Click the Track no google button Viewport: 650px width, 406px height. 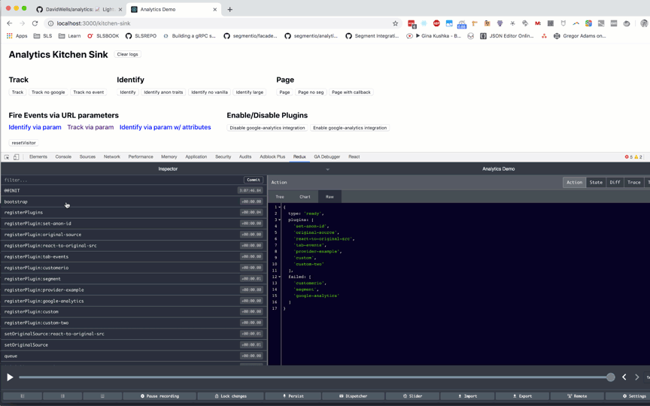click(48, 92)
